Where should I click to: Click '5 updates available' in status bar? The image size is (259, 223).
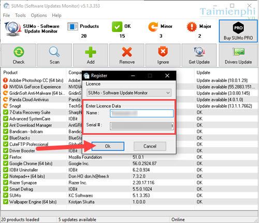point(77,219)
